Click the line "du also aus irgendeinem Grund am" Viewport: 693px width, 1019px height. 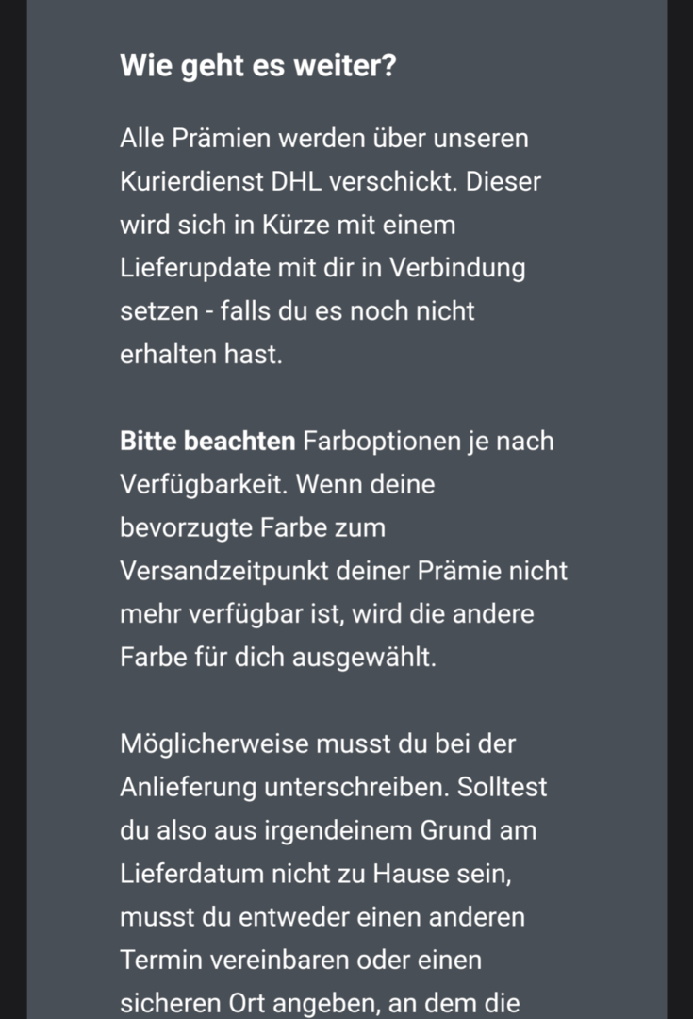point(327,830)
